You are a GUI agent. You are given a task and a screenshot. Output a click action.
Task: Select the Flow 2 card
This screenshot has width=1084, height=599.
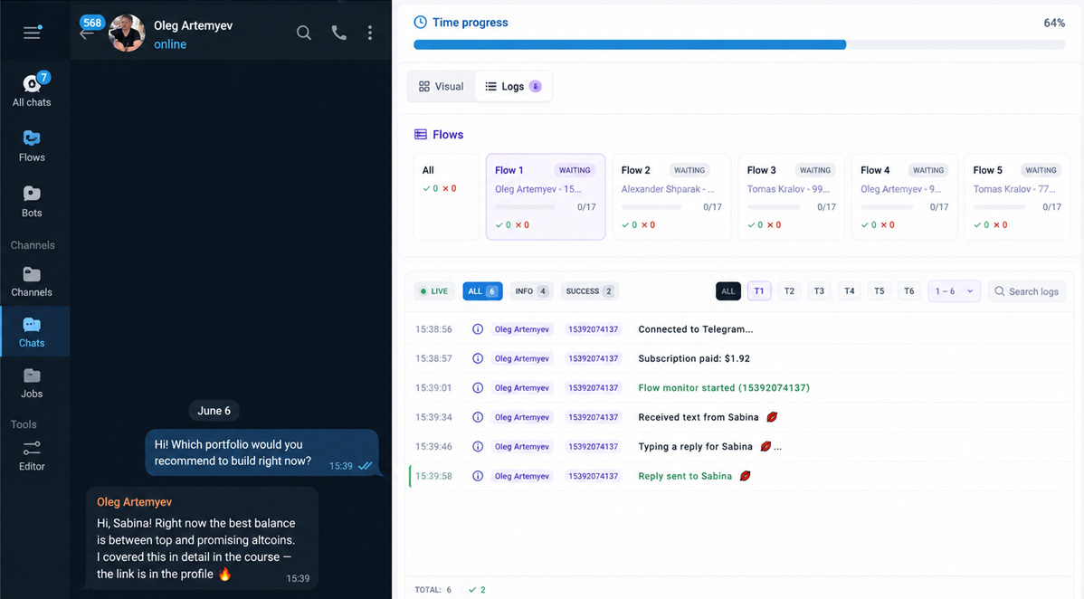(x=671, y=197)
